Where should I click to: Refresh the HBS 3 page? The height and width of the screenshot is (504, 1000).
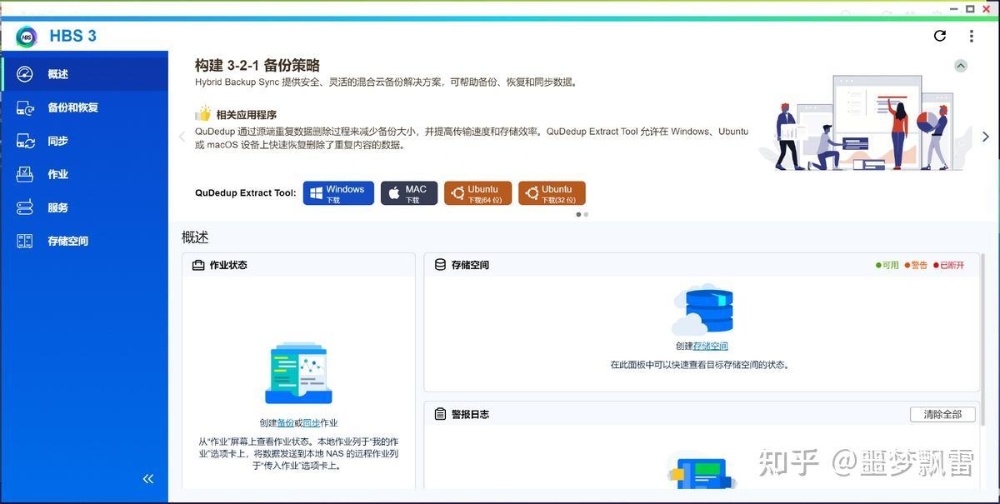(940, 36)
